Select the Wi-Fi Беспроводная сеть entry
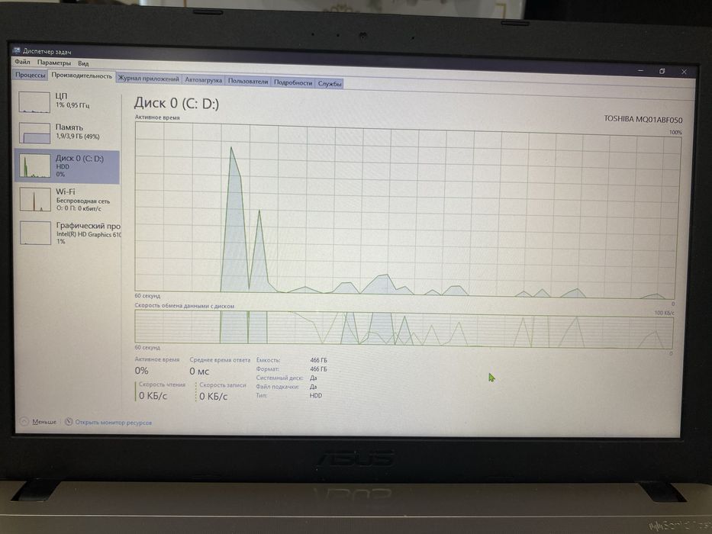712x534 pixels. 68,200
